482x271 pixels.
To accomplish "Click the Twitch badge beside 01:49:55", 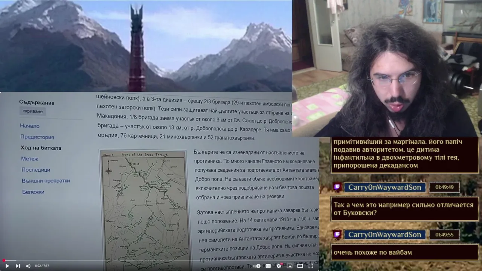I will pos(337,234).
